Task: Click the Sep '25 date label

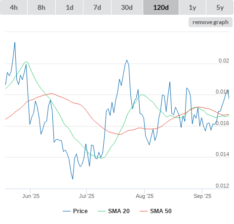Action: click(202, 196)
